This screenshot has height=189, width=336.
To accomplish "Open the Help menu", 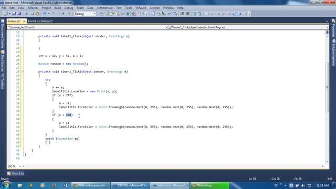I will coord(180,8).
